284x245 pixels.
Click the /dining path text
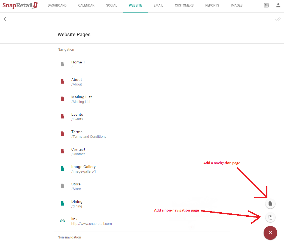click(77, 206)
